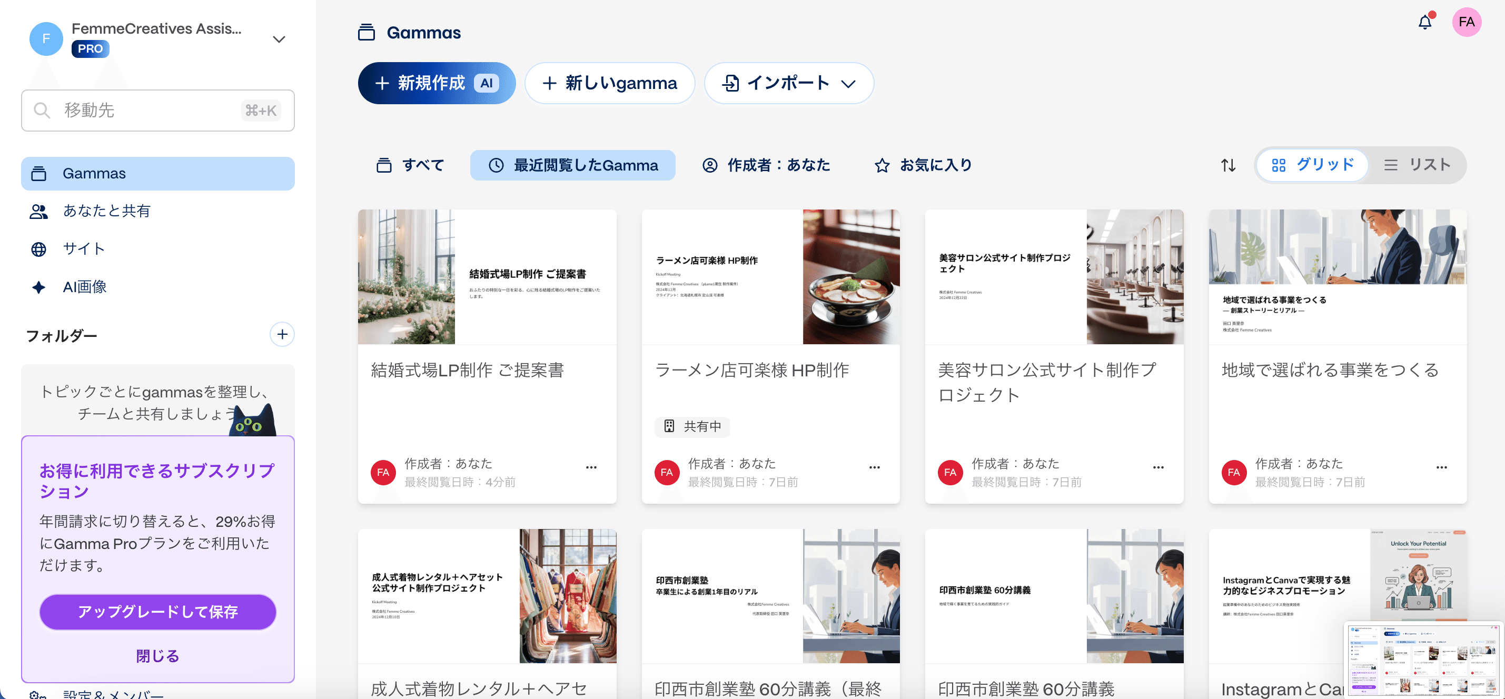Select the 作成者：あなた tab

[766, 165]
